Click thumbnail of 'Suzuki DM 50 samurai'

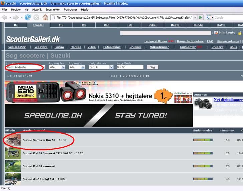(13, 166)
